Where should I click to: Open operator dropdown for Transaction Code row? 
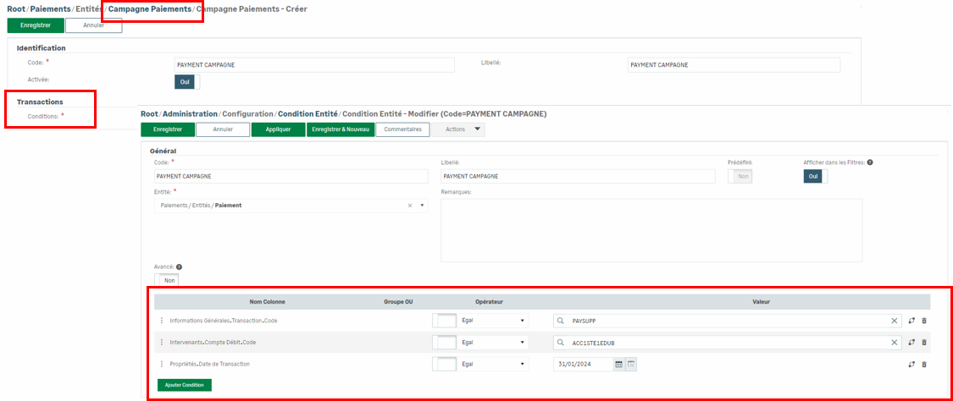[x=493, y=321]
